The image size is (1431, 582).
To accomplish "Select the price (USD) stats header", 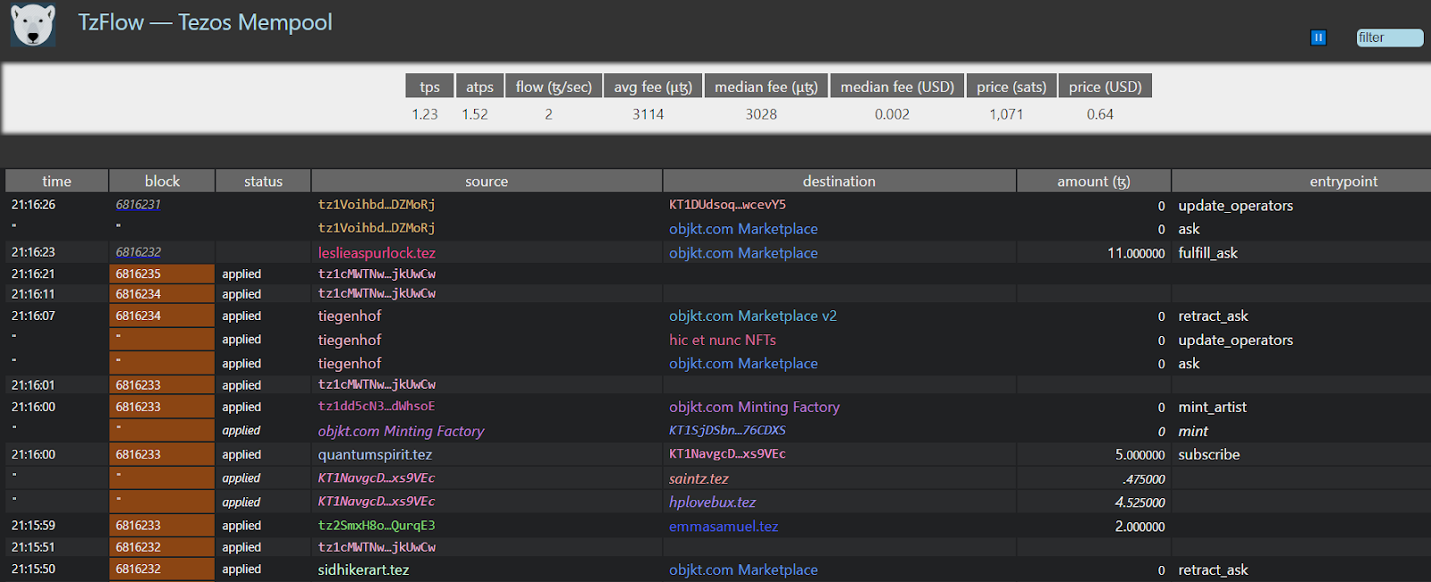I will tap(1105, 87).
